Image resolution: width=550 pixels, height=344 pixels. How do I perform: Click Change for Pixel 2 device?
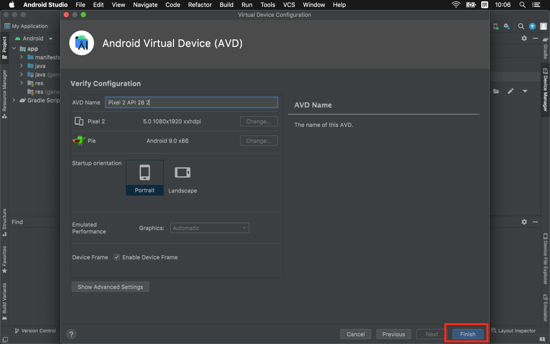(x=259, y=121)
